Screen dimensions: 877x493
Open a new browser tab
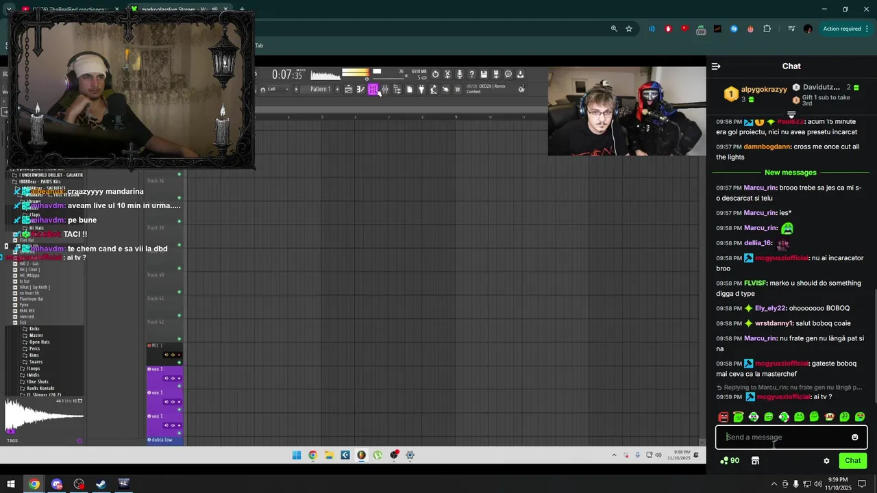(x=241, y=9)
